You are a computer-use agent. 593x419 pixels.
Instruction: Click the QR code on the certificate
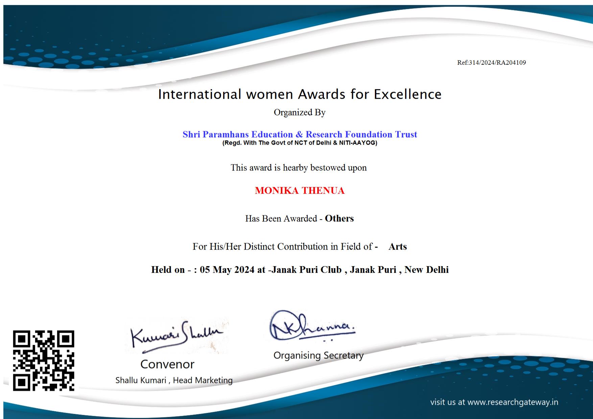tap(43, 360)
